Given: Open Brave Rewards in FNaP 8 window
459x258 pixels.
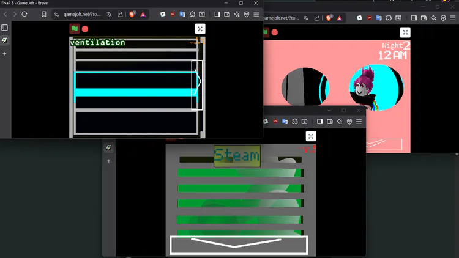Looking at the screenshot, I should [x=143, y=14].
